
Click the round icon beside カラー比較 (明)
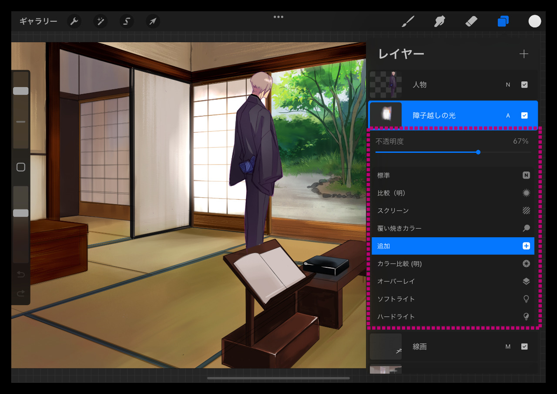click(x=526, y=264)
